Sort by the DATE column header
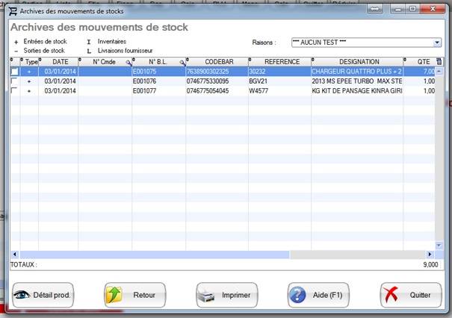 [x=60, y=62]
